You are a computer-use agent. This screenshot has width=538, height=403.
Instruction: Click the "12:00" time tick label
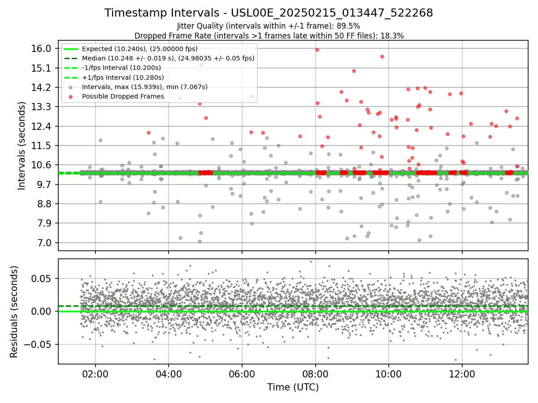tap(462, 373)
